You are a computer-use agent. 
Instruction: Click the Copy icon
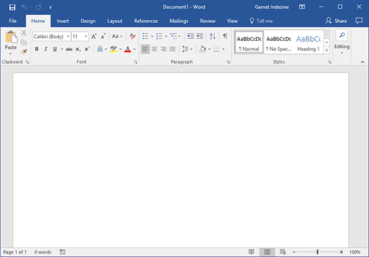[23, 42]
